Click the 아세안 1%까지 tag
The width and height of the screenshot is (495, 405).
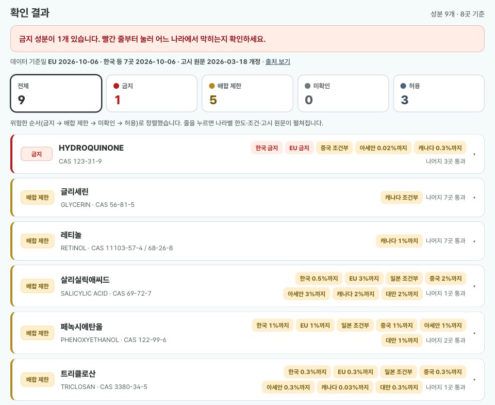[443, 325]
